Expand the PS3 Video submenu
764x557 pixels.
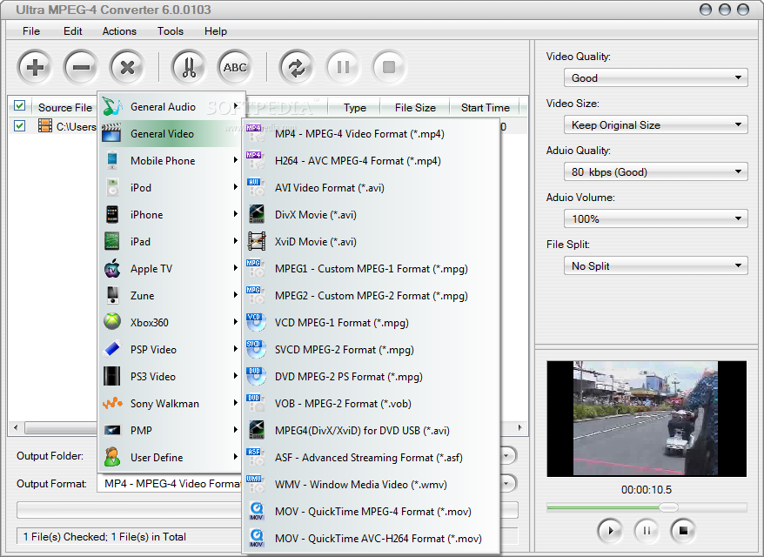[170, 376]
